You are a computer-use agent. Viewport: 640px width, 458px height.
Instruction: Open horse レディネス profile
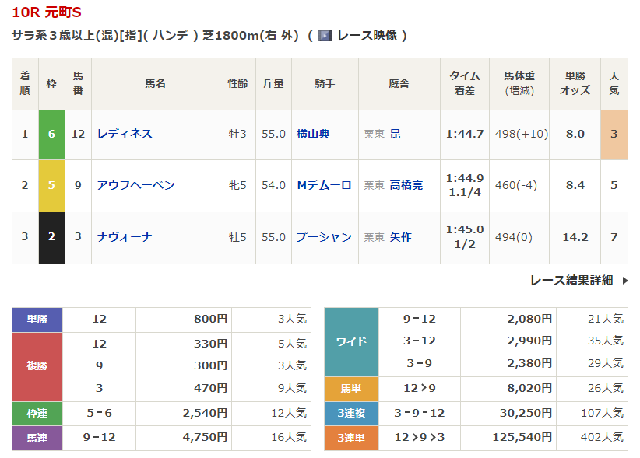(x=125, y=134)
